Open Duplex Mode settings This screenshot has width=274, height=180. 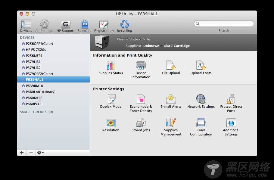point(111,101)
